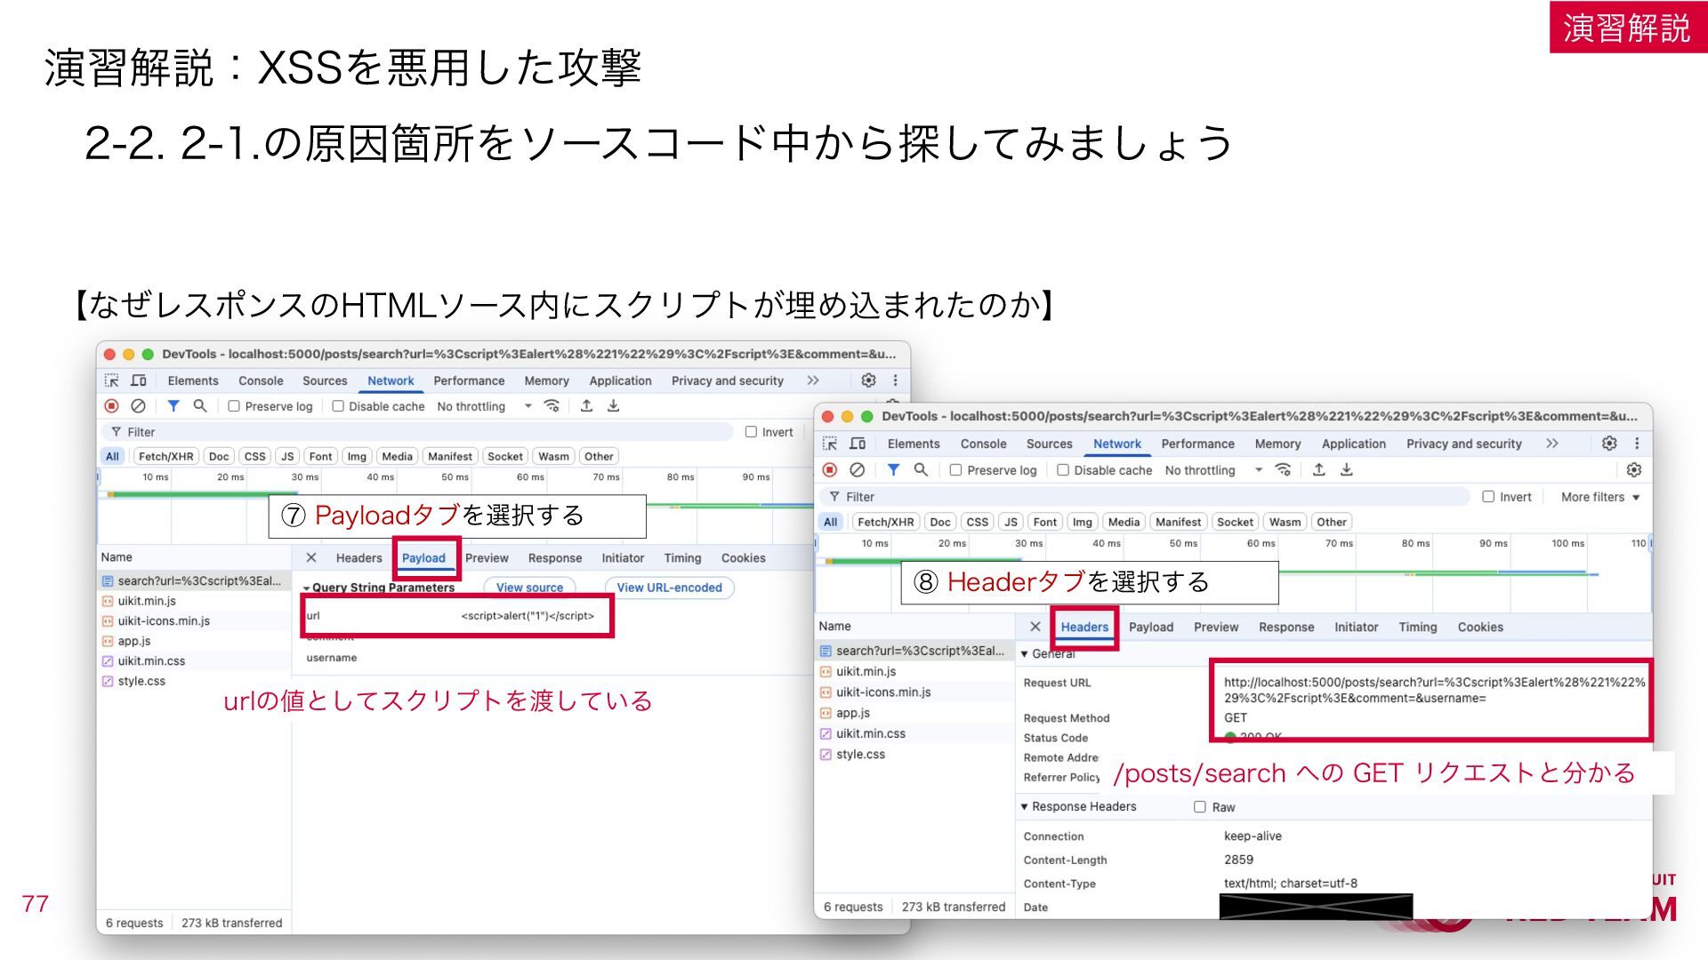
Task: Open search magnifier in right DevTools window
Action: pyautogui.click(x=921, y=470)
